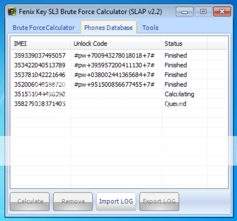
Task: Click unlock code #pw+951500856677455+7#
Action: 114,85
